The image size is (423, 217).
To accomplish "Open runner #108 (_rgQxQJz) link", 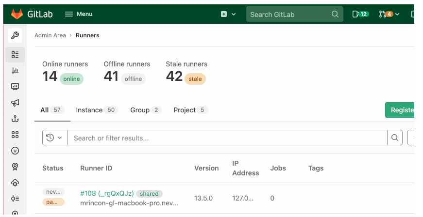I will [x=107, y=193].
